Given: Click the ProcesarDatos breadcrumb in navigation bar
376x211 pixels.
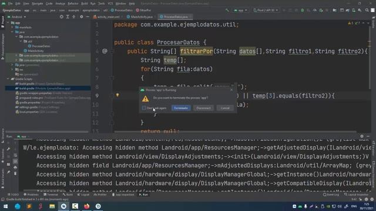Looking at the screenshot, I should click(x=122, y=11).
